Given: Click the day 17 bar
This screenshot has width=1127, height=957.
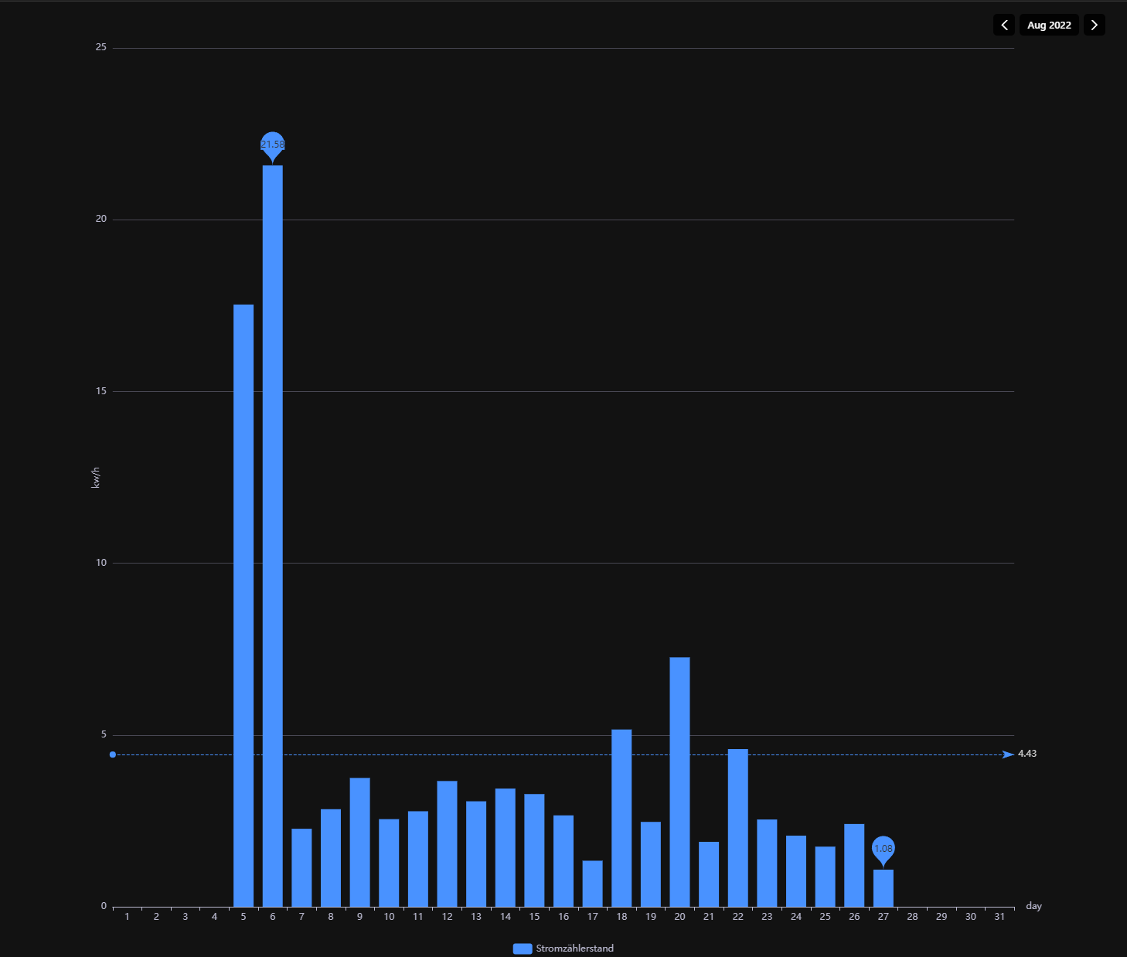Looking at the screenshot, I should [592, 884].
